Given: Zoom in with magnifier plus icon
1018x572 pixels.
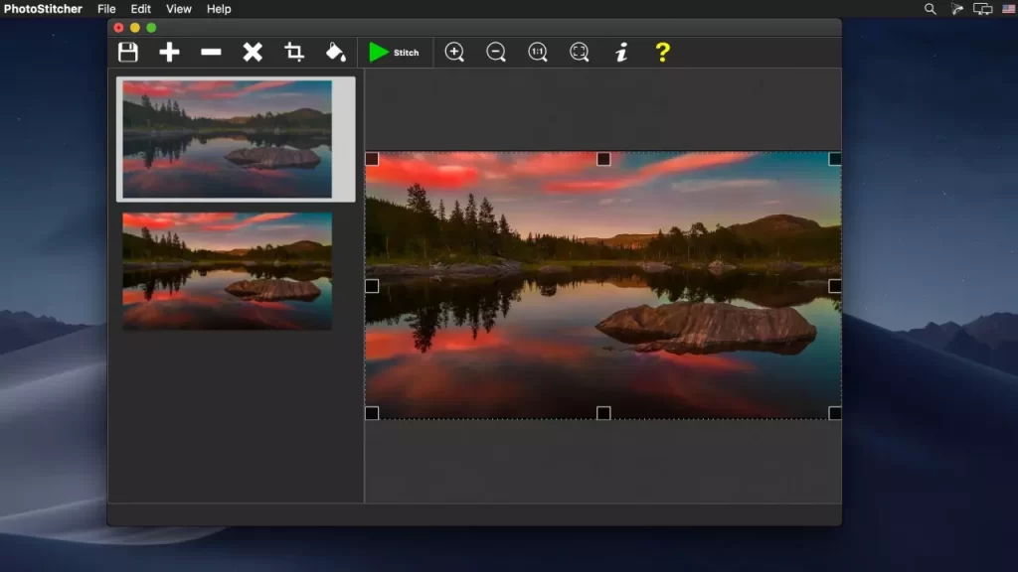Looking at the screenshot, I should point(454,52).
